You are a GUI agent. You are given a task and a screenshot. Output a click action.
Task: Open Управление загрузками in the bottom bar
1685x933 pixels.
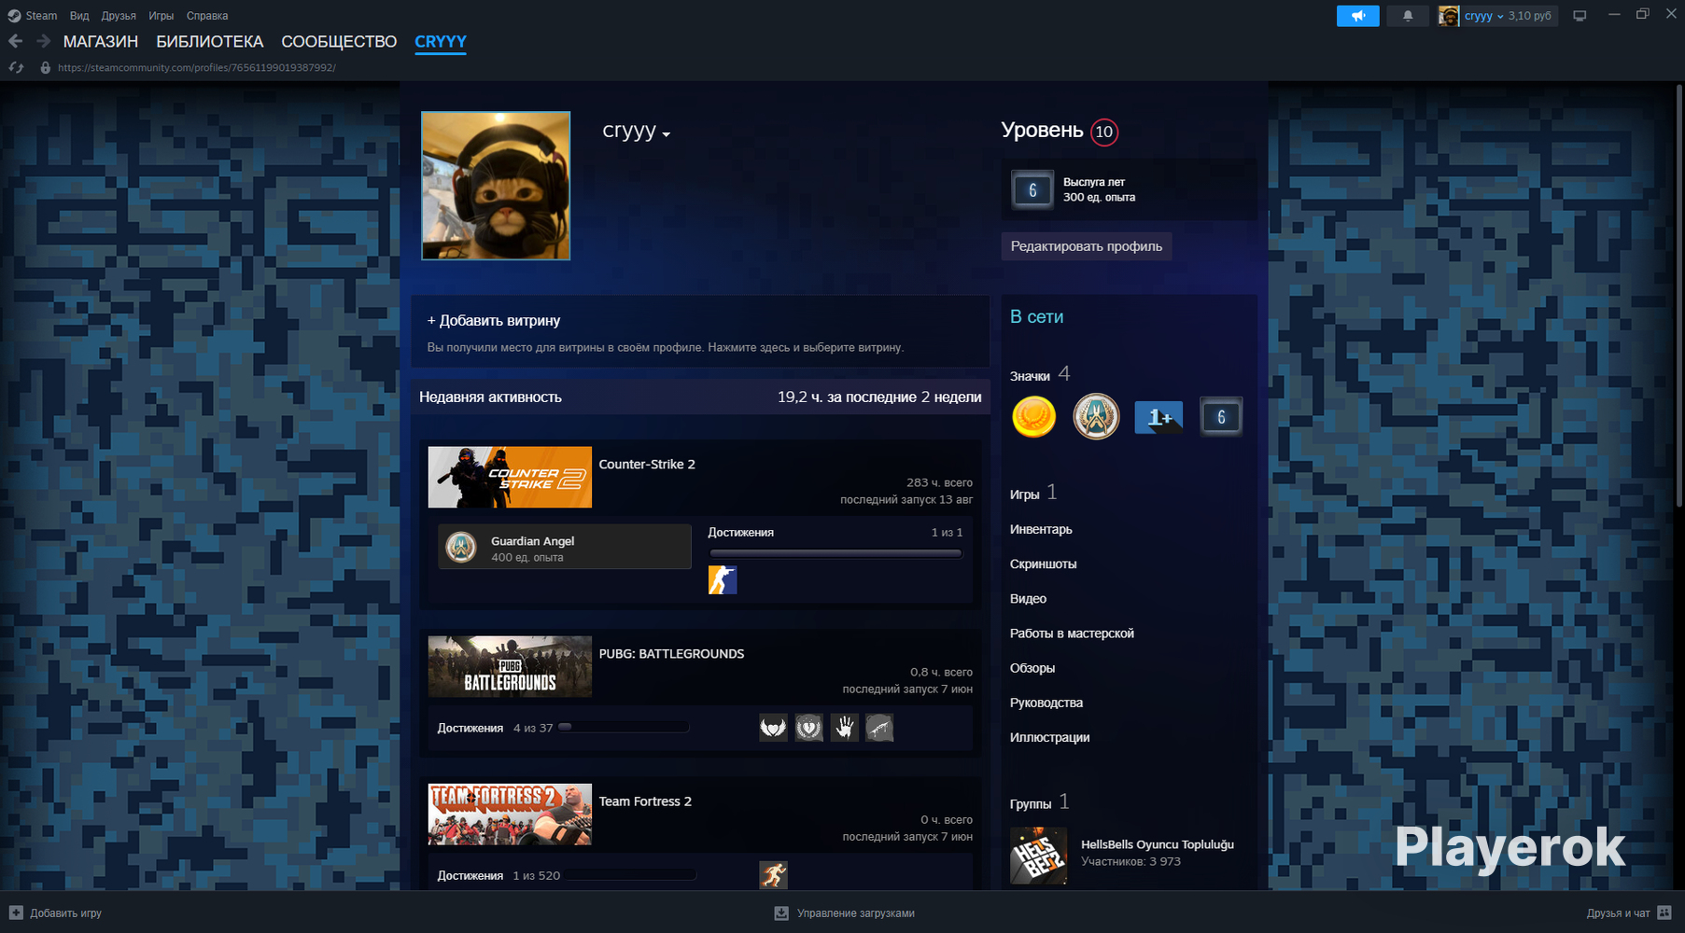(845, 913)
